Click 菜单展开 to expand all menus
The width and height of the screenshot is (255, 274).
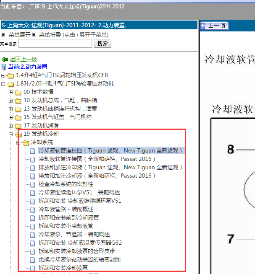[20, 35]
